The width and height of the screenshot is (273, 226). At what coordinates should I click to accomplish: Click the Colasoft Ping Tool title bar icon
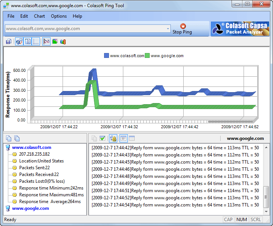pyautogui.click(x=6, y=6)
